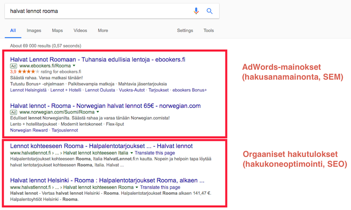The image size is (351, 210).
Task: Click the Ad badge next to www.ebookers.fi/Rooma
Action: tap(13, 66)
